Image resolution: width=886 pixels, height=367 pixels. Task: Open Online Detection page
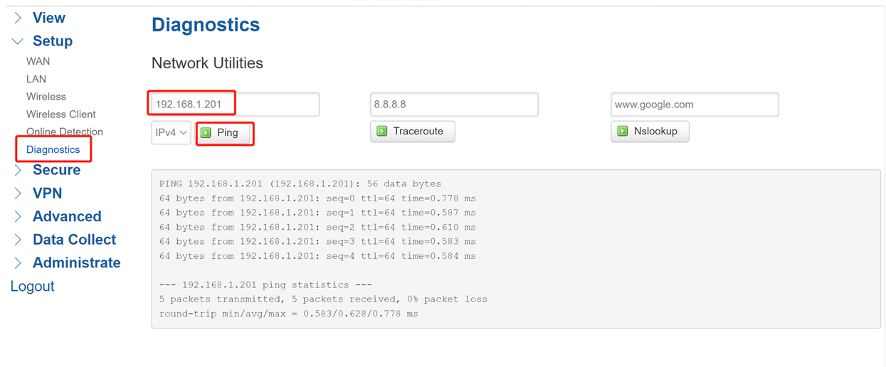point(64,132)
